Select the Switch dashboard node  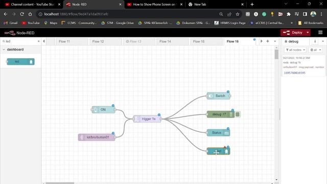[218, 96]
